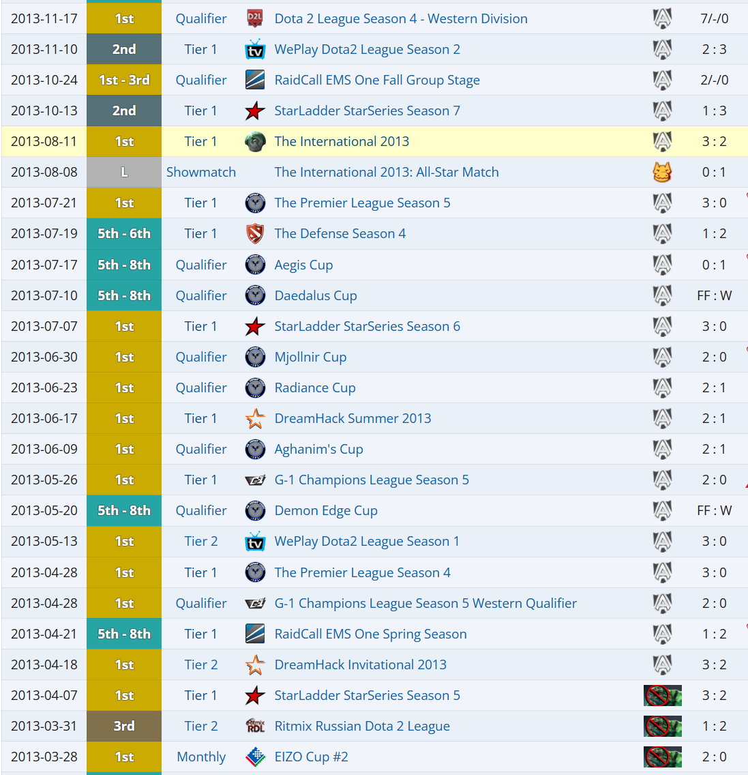This screenshot has height=775, width=748.
Task: Click the red star icon for StarSeries Season 6
Action: [x=255, y=326]
